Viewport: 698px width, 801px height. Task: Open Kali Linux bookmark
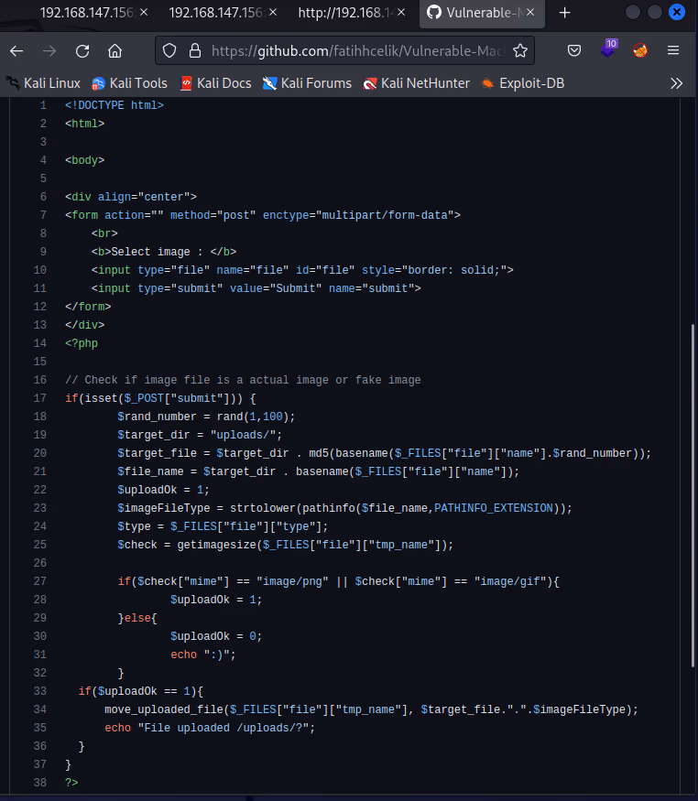click(x=43, y=83)
